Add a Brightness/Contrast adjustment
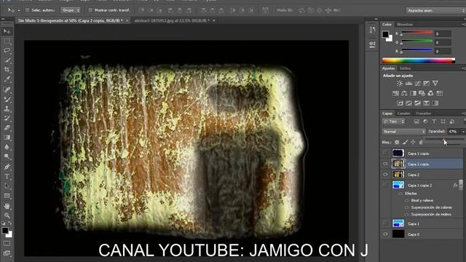The image size is (466, 262). pyautogui.click(x=400, y=84)
